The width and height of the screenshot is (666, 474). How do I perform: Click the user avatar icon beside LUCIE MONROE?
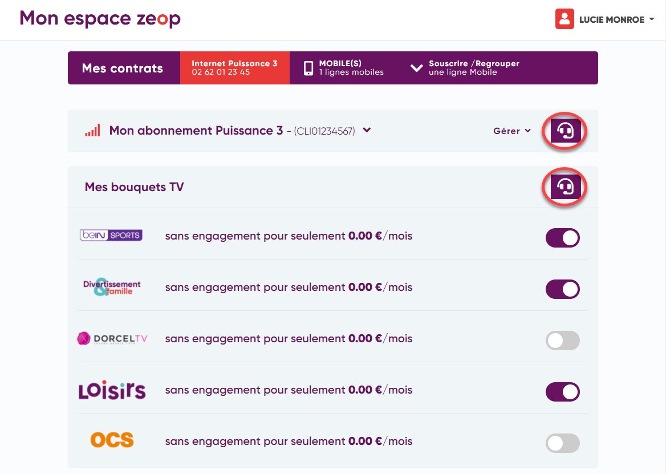(564, 19)
